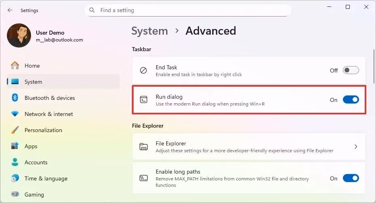Open the user profile avatar

point(19,35)
